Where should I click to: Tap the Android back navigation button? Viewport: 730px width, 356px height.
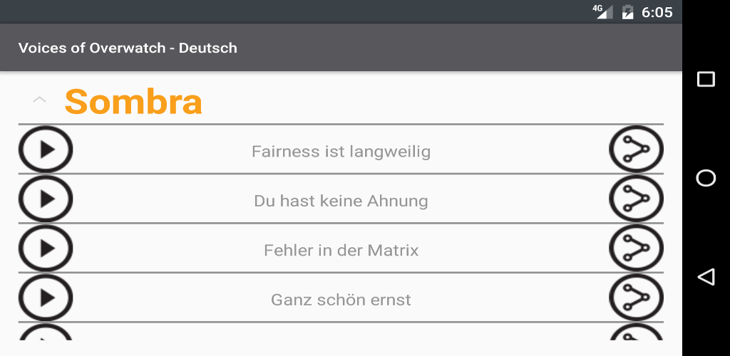(706, 277)
